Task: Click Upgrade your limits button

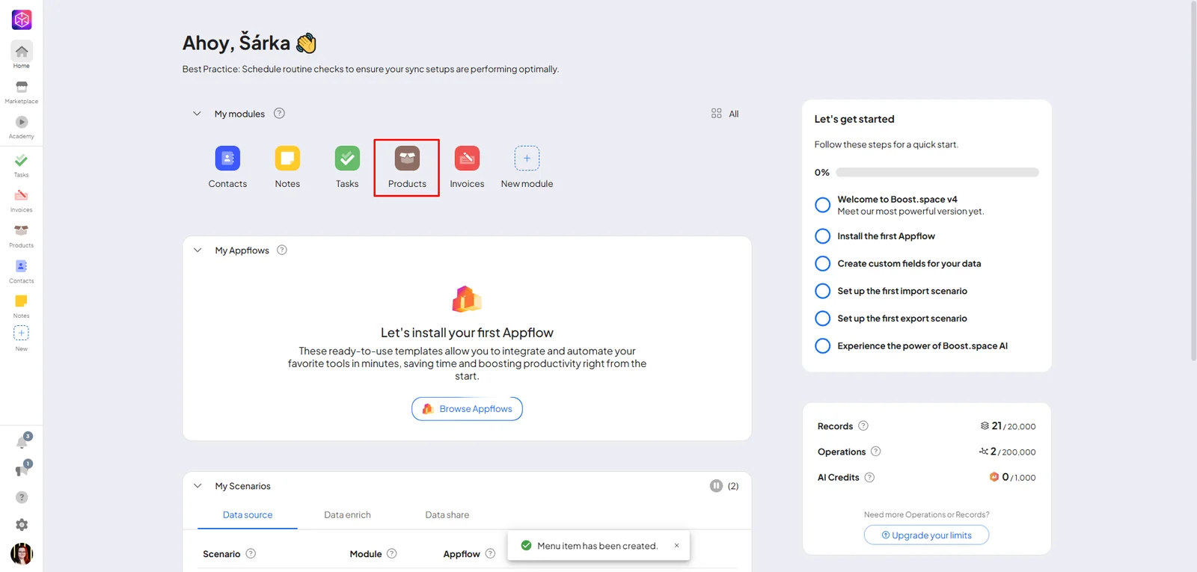Action: [926, 535]
